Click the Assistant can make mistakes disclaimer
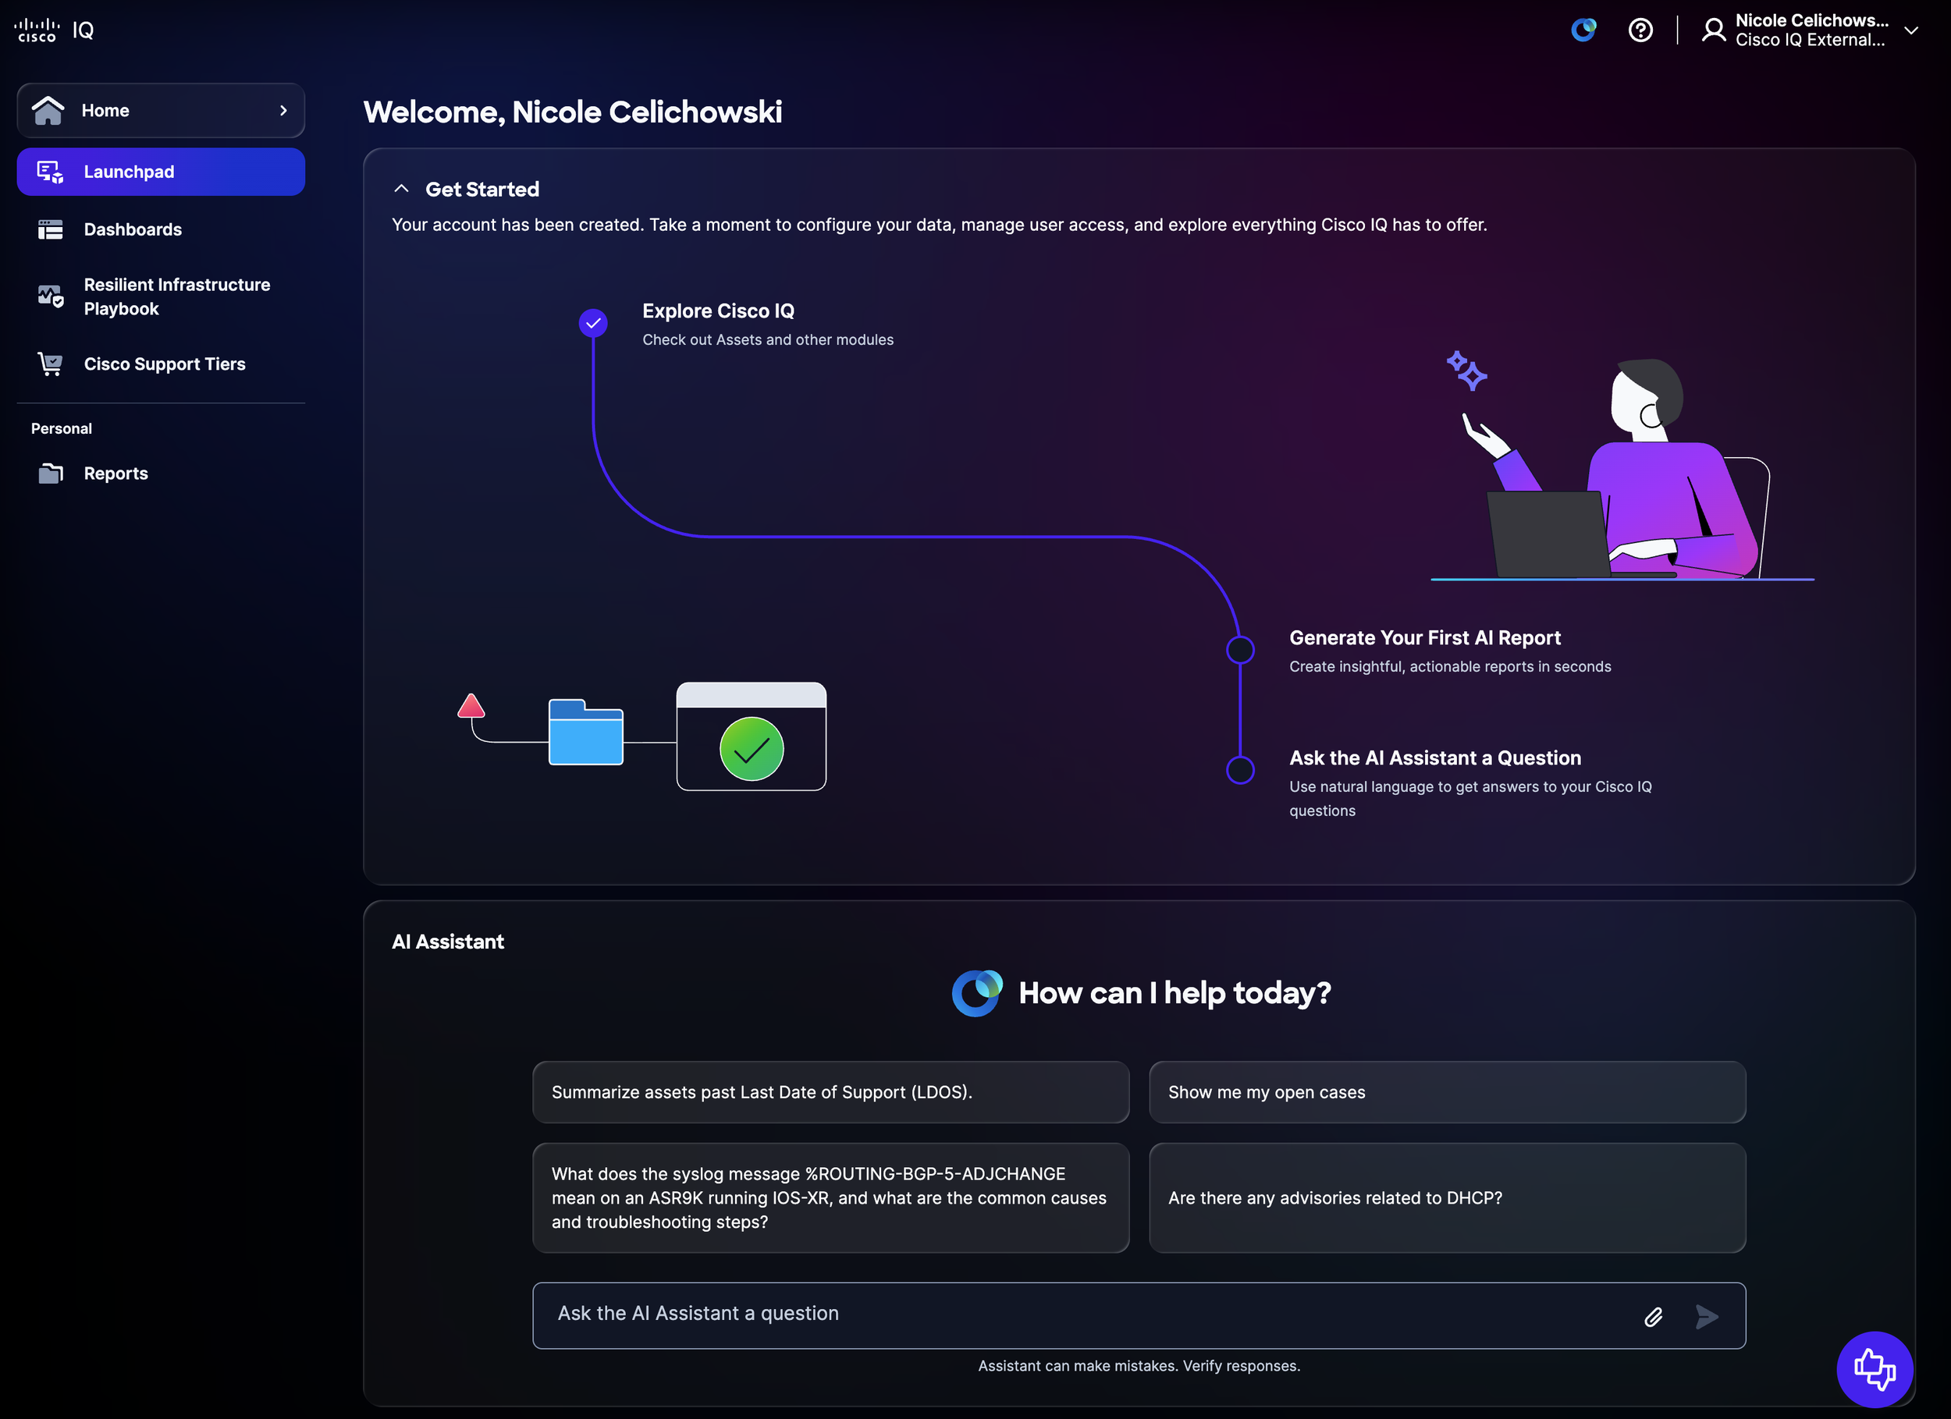Viewport: 1951px width, 1419px height. 1139,1366
